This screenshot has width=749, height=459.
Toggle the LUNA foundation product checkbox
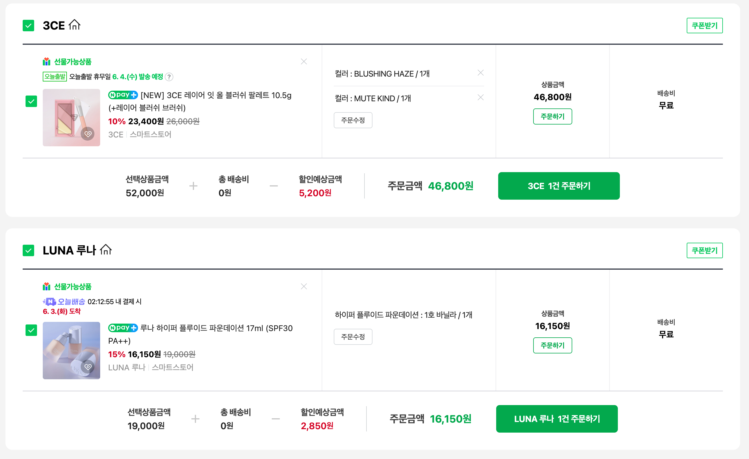[x=31, y=330]
